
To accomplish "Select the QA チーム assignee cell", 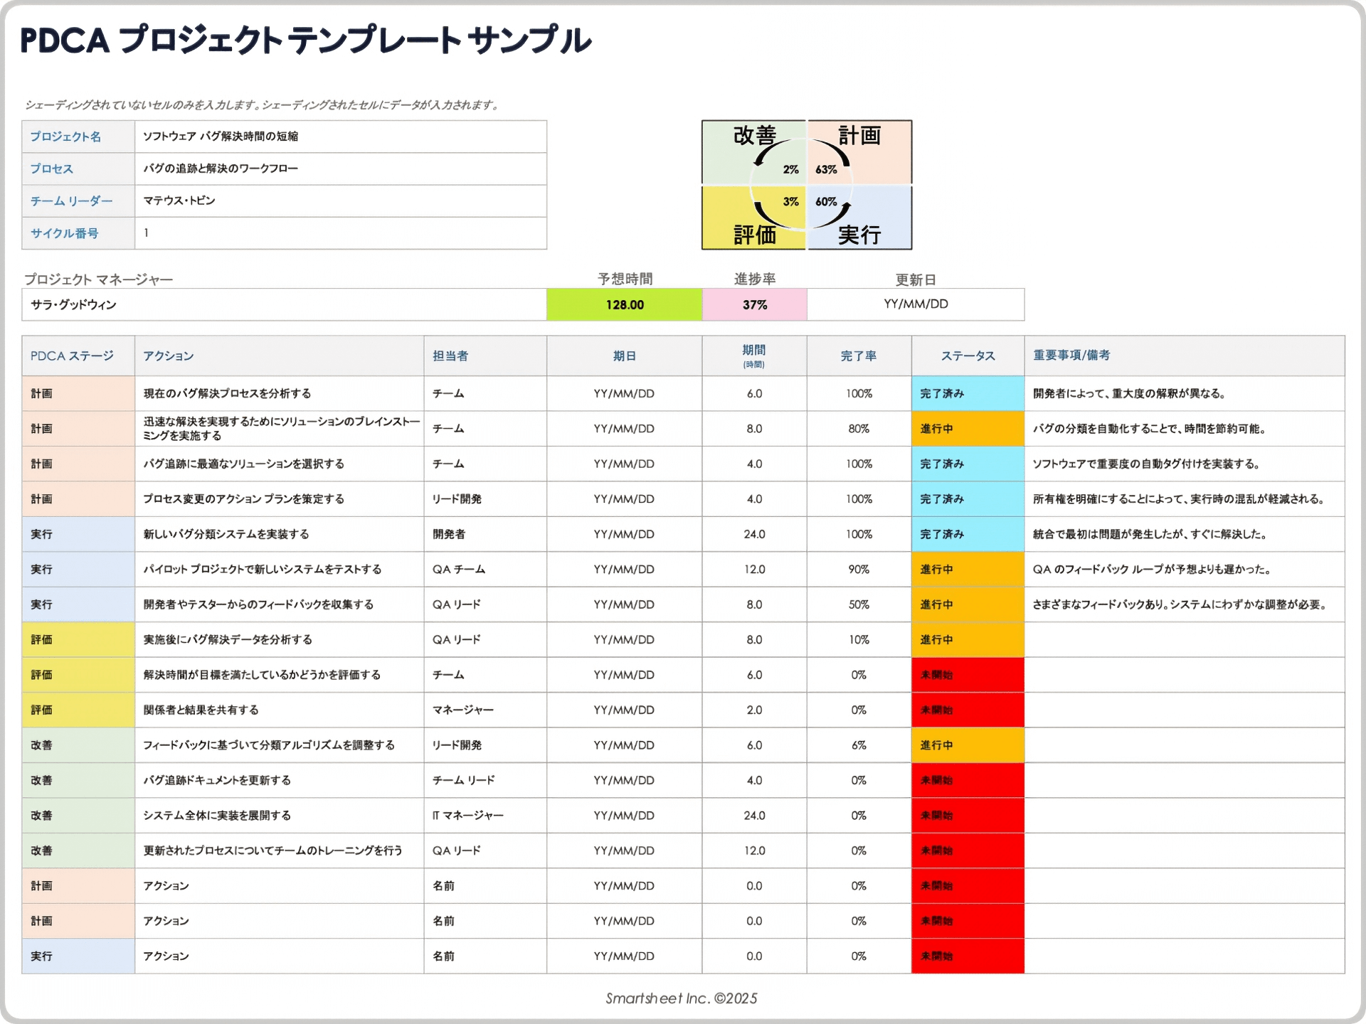I will 485,570.
